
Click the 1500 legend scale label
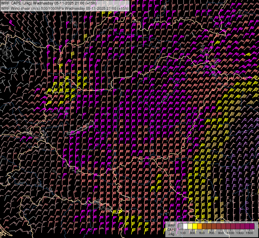point(249,233)
